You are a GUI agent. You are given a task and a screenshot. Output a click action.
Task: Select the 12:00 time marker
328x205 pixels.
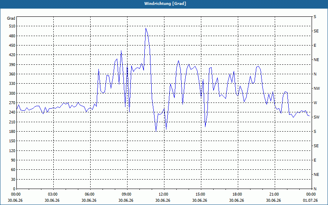[164, 194]
